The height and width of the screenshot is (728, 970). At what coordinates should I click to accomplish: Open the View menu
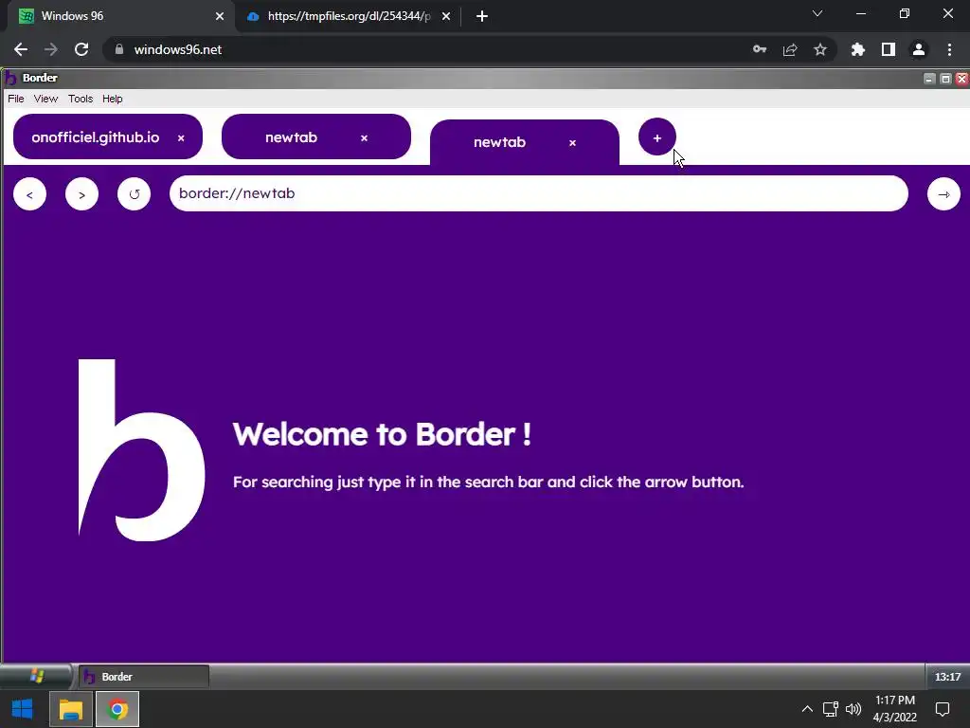(45, 99)
